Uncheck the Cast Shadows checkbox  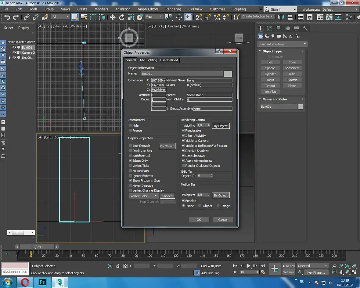click(183, 156)
